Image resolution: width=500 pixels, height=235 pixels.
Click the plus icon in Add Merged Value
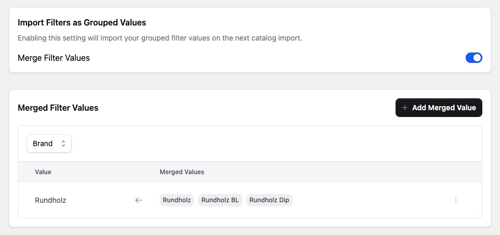[x=405, y=108]
